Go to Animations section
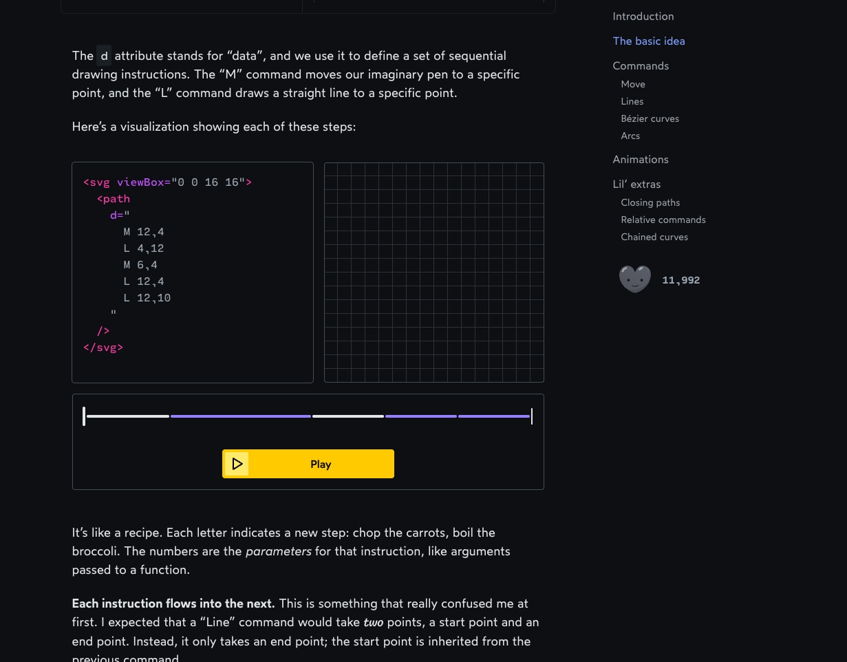847x662 pixels. (x=641, y=160)
